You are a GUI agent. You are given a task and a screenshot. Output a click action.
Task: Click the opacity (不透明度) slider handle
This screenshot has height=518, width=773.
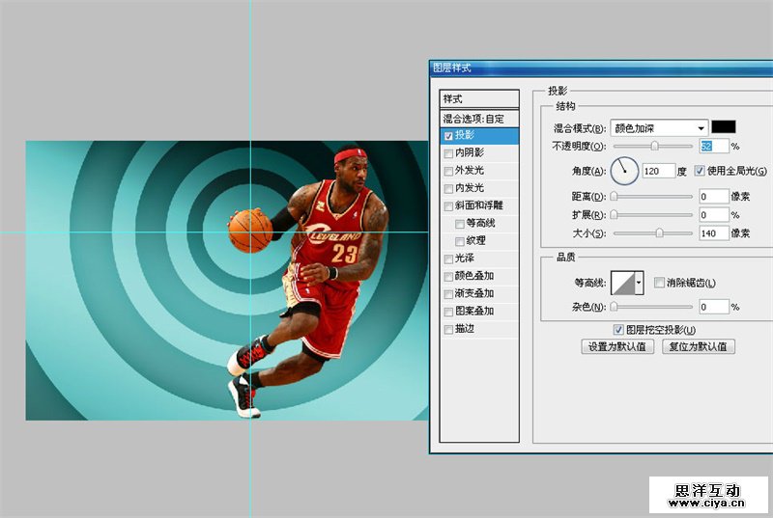coord(655,147)
